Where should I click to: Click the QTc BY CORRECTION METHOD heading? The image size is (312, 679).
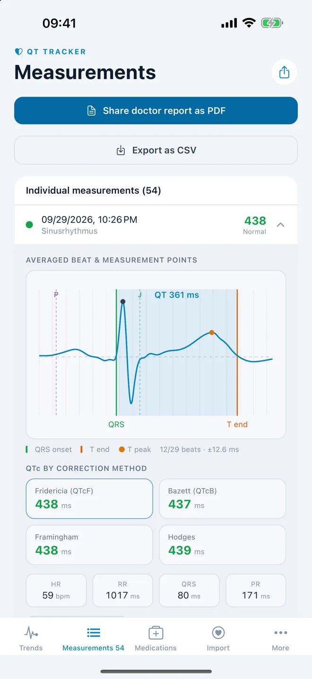87,468
